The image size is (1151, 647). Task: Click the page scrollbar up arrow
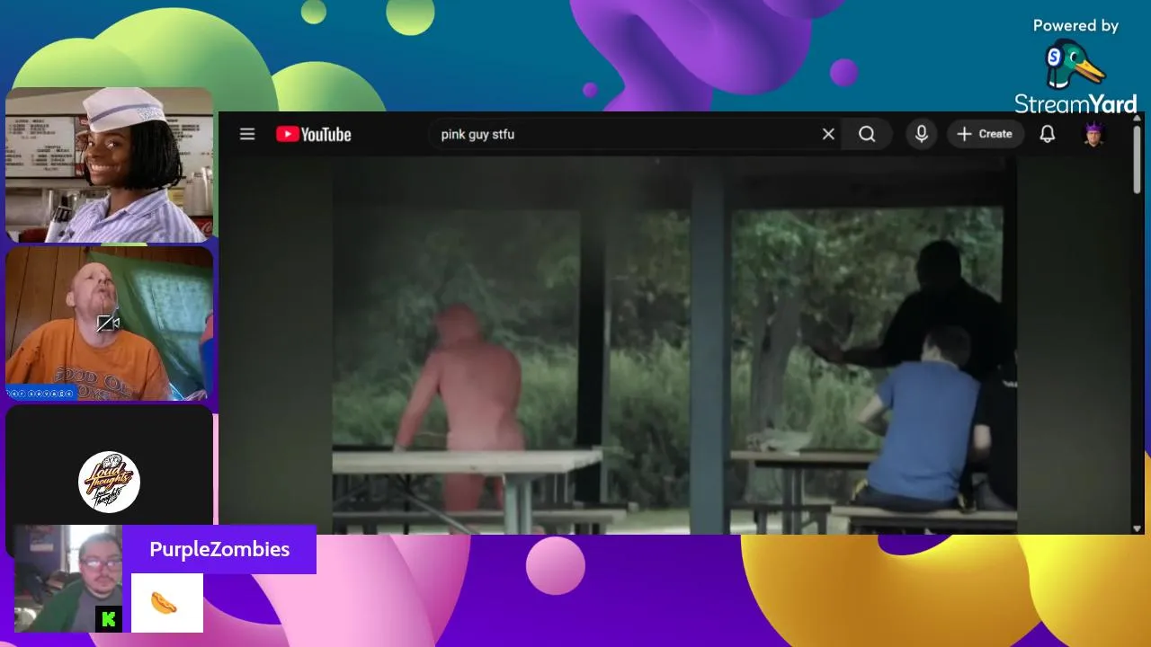click(1138, 119)
